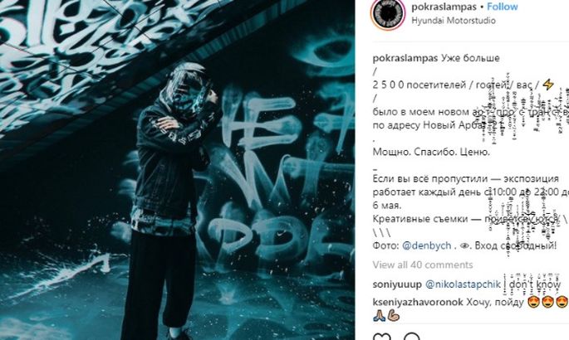Open the Hyundai Motorstudio location

click(x=454, y=20)
